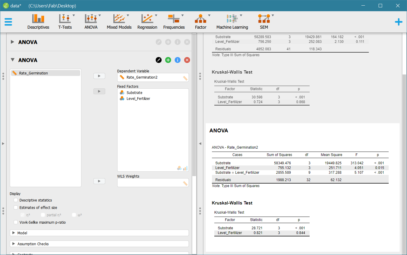Screen dimensions: 407x255
Task: Click the scale ruler icon in Dependent Variable box
Action: 185,78
